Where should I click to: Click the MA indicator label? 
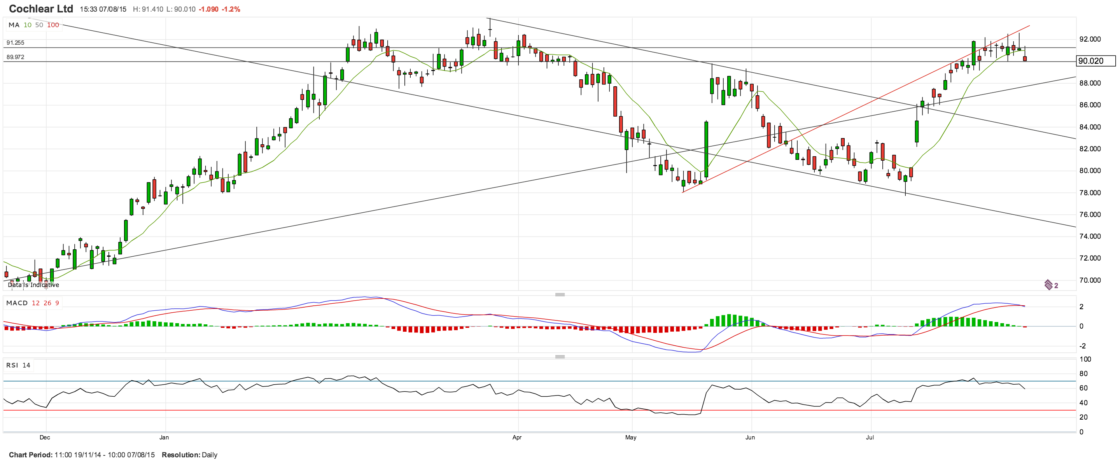(x=14, y=25)
